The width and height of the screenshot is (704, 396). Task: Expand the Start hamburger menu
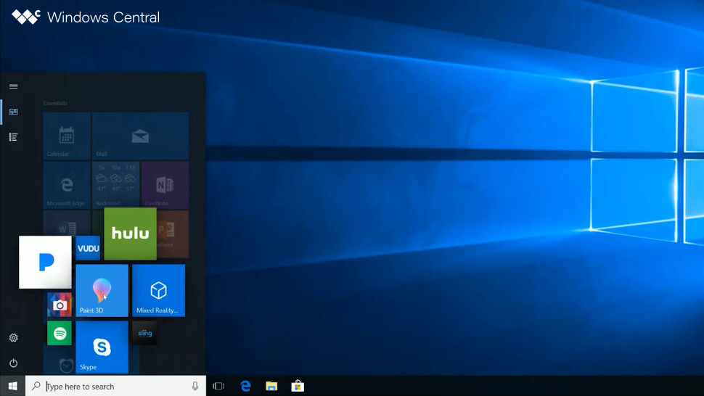click(14, 86)
